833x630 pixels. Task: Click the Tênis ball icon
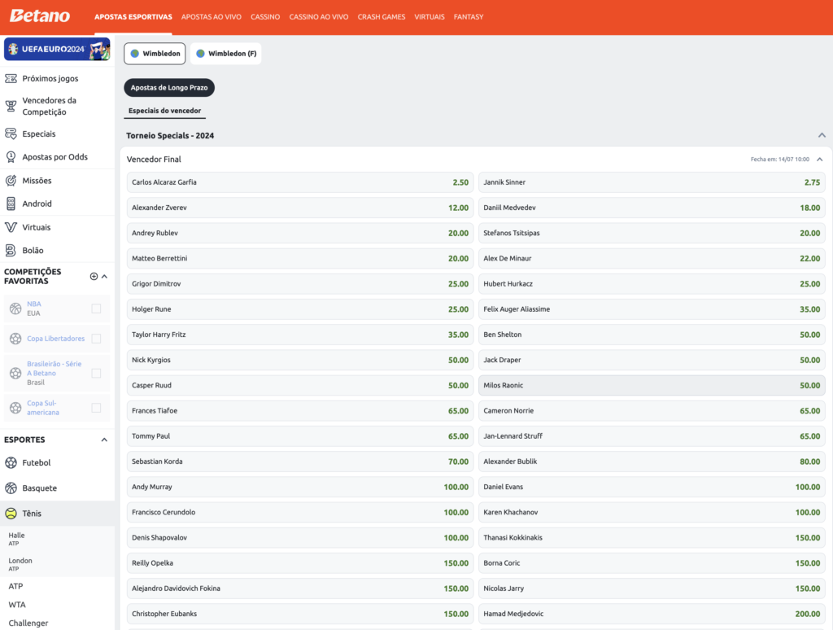[x=11, y=514]
